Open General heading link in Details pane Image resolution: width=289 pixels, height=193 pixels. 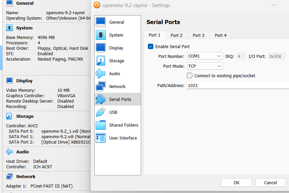tap(25, 3)
